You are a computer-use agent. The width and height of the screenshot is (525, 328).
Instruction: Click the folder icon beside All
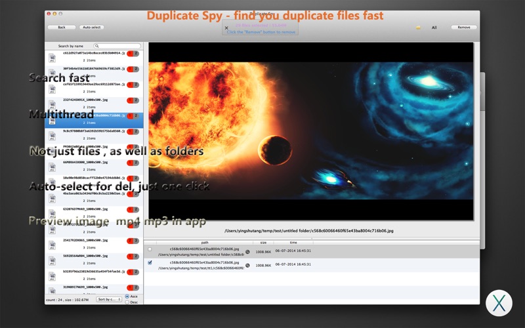(x=418, y=28)
